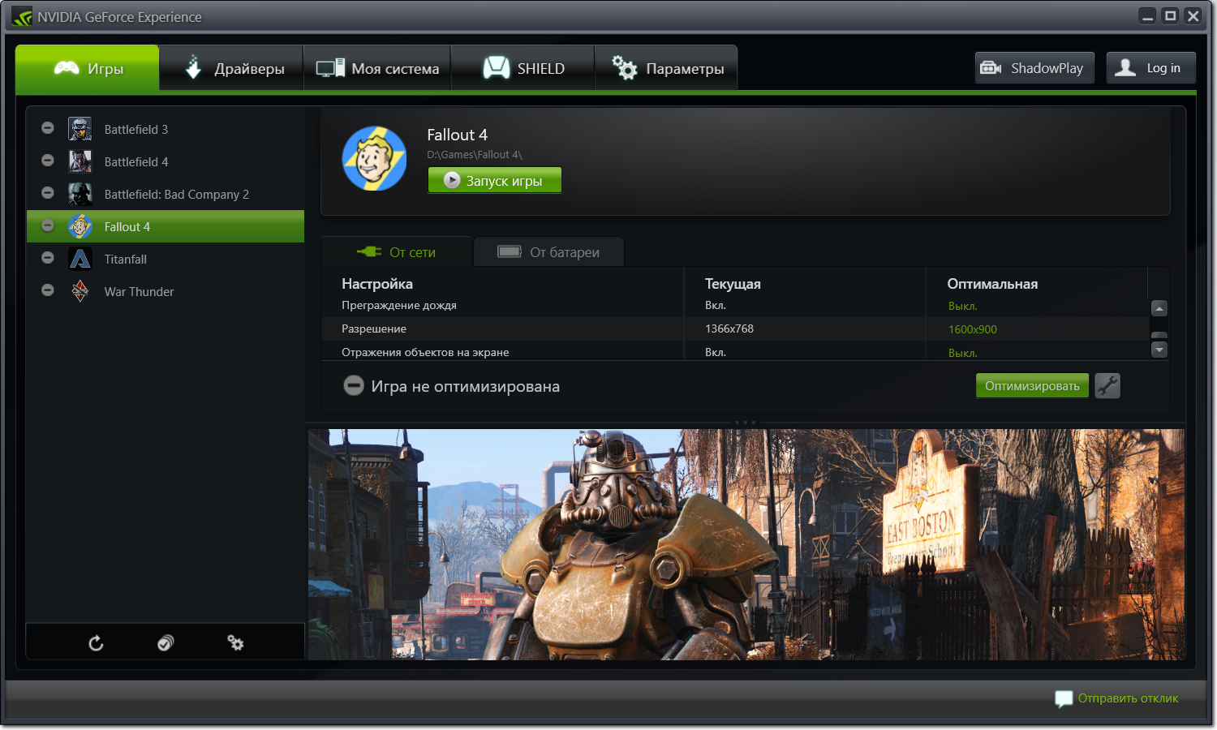Image resolution: width=1217 pixels, height=730 pixels.
Task: Launch game with Запуск игры button
Action: point(494,181)
